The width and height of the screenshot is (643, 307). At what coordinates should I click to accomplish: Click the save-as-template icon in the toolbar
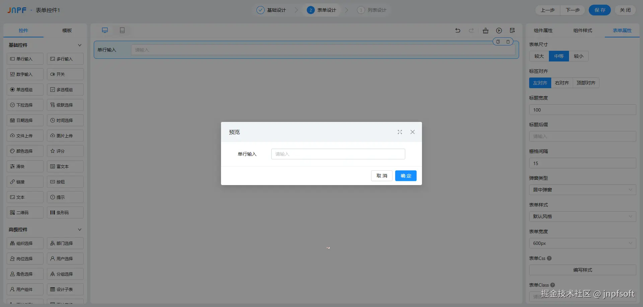click(512, 30)
